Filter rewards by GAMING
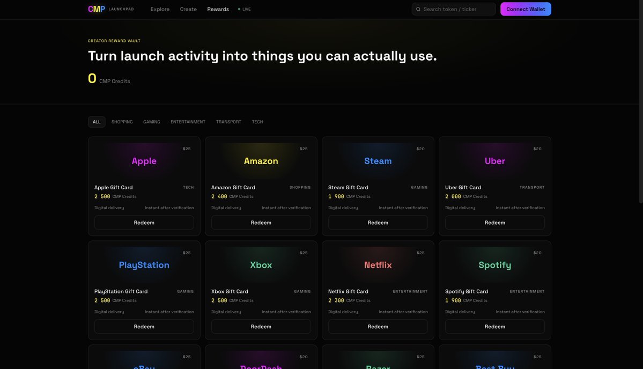 point(151,122)
